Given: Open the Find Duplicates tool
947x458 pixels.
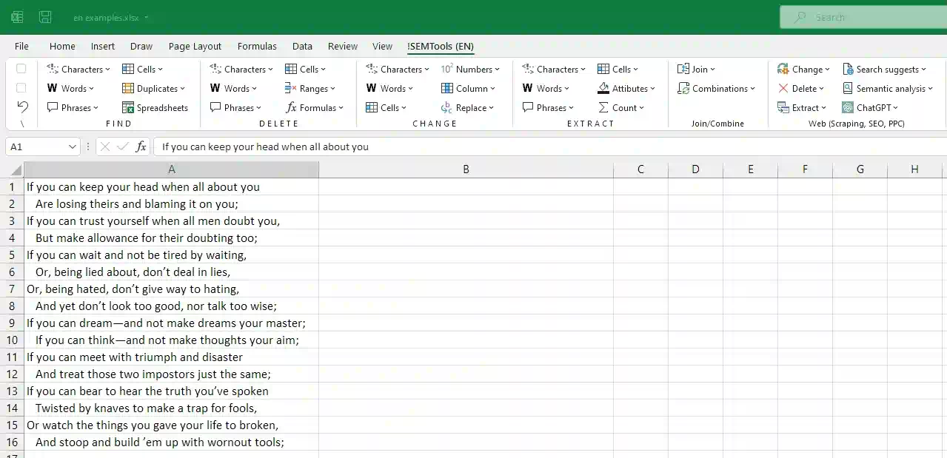Looking at the screenshot, I should 153,88.
